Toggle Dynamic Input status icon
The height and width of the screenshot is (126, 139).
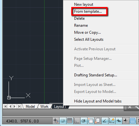pos(119,121)
